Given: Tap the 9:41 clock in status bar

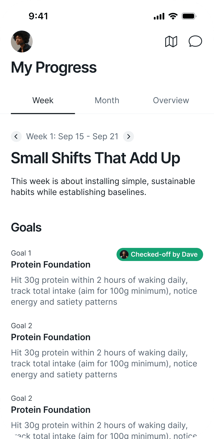Looking at the screenshot, I should click(38, 16).
